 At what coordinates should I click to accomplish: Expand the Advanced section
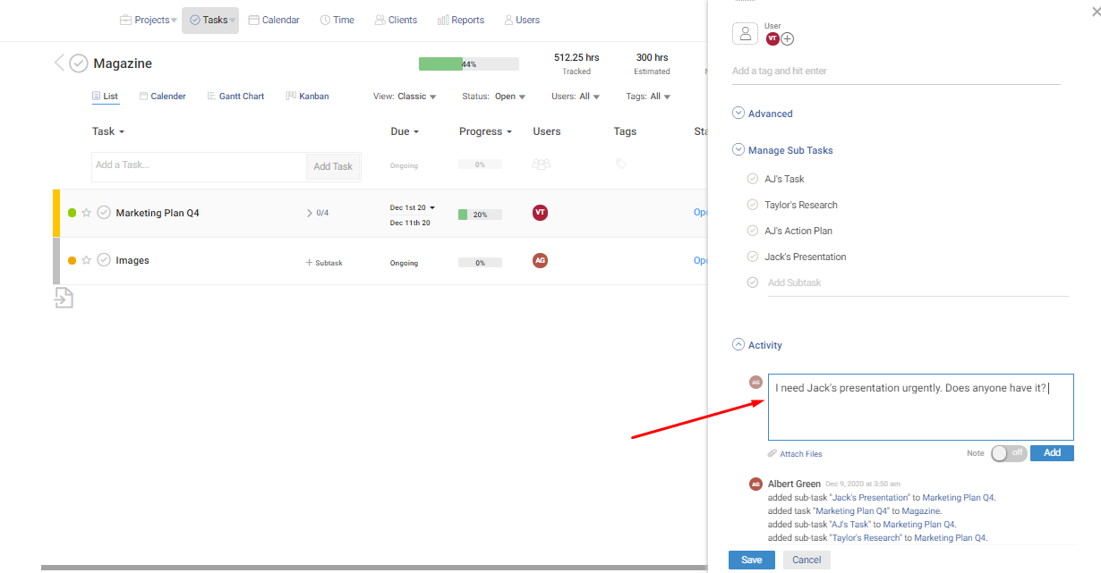point(738,114)
